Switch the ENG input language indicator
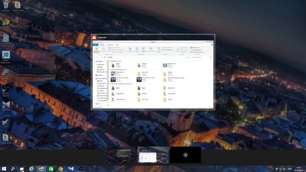Viewport: 306px width, 172px height. 290,169
